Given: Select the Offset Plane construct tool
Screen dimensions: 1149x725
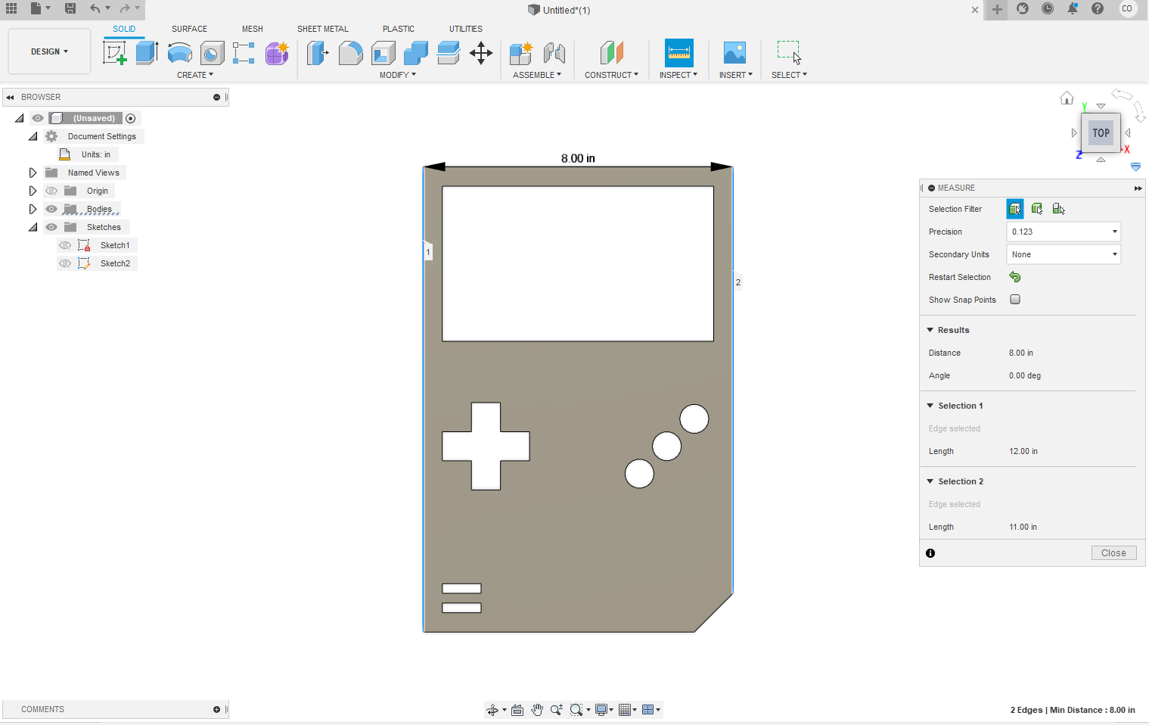Looking at the screenshot, I should (611, 53).
